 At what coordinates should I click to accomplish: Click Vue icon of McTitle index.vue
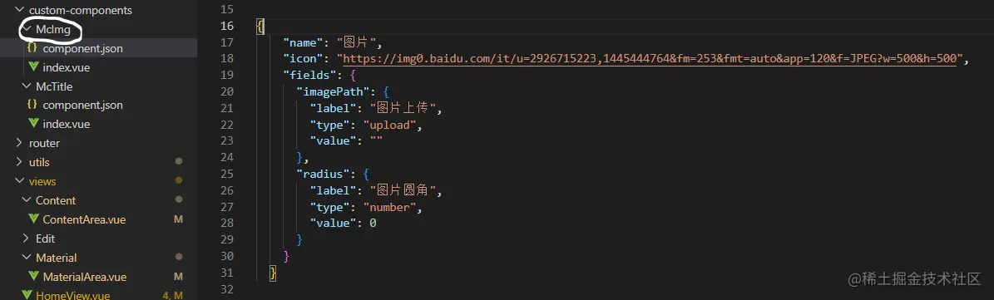pyautogui.click(x=33, y=124)
